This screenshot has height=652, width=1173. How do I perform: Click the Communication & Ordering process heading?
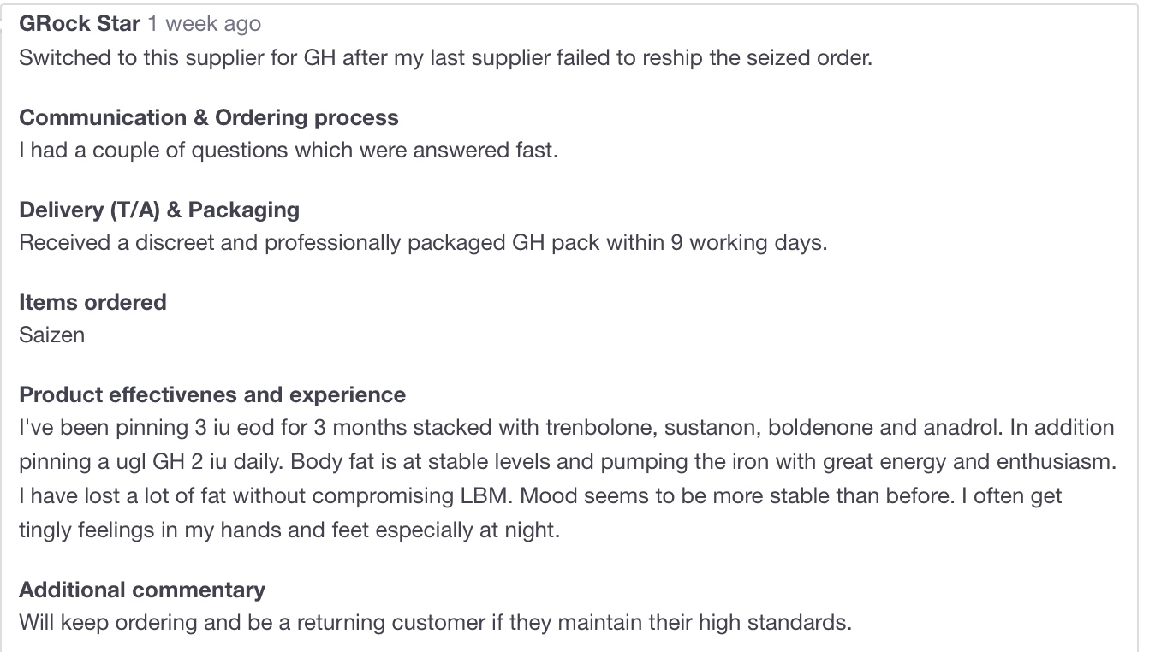coord(208,117)
